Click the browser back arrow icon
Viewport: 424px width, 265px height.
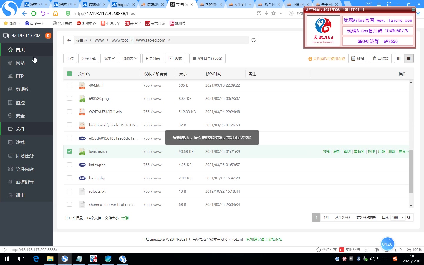24,13
